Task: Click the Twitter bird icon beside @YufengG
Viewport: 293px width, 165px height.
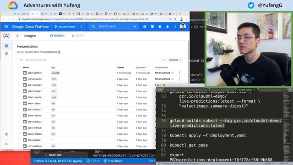Action: click(x=251, y=5)
